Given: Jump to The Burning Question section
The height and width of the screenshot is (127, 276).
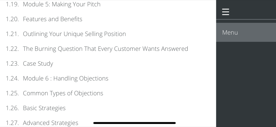Looking at the screenshot, I should tap(105, 49).
